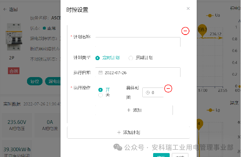Click the 合闸 red button in background
Viewport: 241px width, 157px height.
[14, 71]
